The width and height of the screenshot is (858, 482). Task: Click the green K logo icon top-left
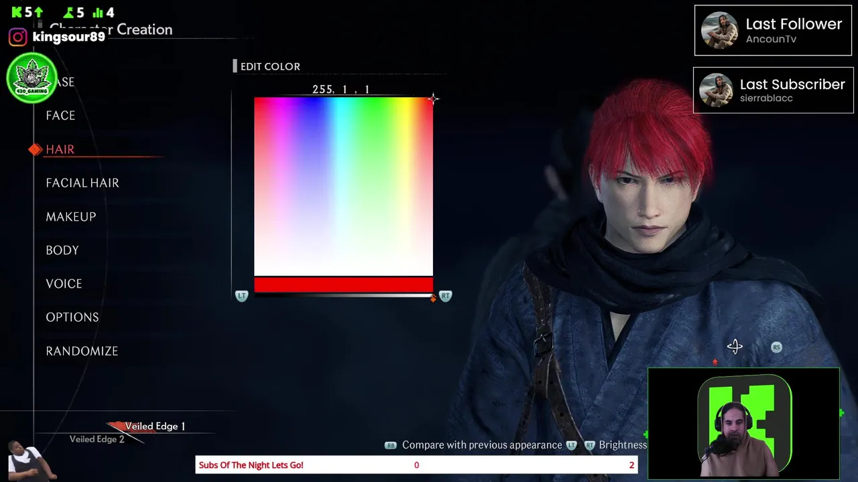coord(17,12)
